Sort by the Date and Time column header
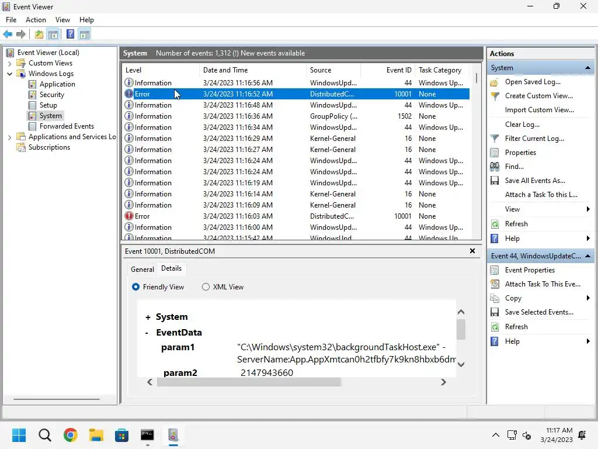The height and width of the screenshot is (449, 598). click(252, 70)
